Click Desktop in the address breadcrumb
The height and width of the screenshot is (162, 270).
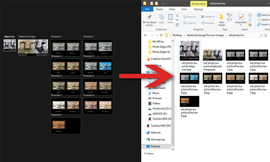[x=177, y=35]
